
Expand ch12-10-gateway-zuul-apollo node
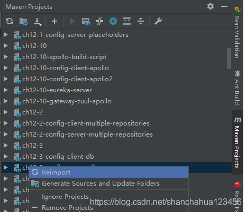point(6,101)
